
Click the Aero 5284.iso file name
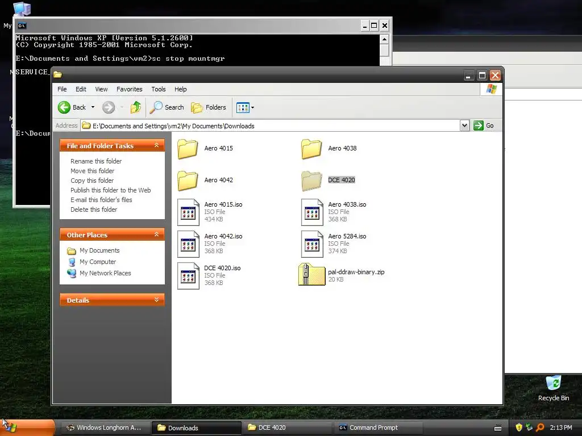tap(347, 236)
